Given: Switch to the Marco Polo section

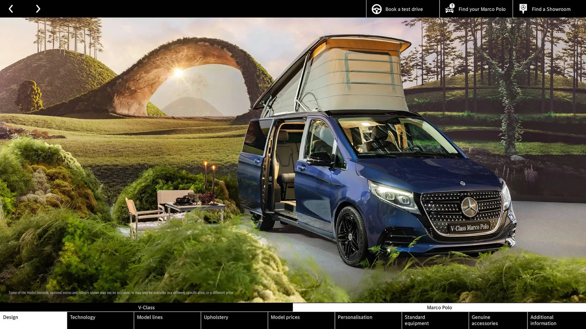Looking at the screenshot, I should [x=440, y=307].
